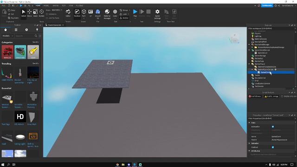This screenshot has width=297, height=167.
Task: Open the Toolbox Marketplace tab
Action: 6,30
